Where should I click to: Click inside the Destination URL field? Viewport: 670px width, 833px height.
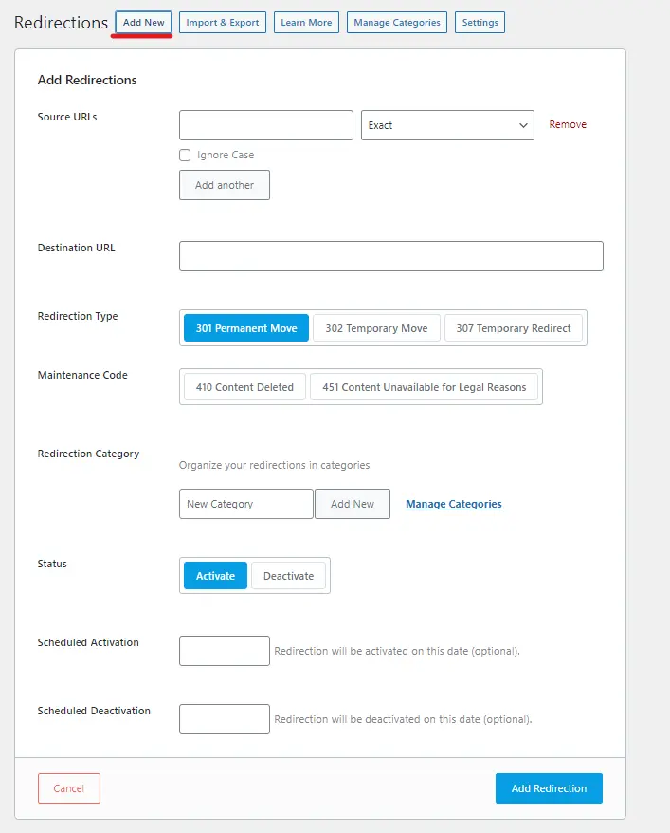tap(390, 255)
